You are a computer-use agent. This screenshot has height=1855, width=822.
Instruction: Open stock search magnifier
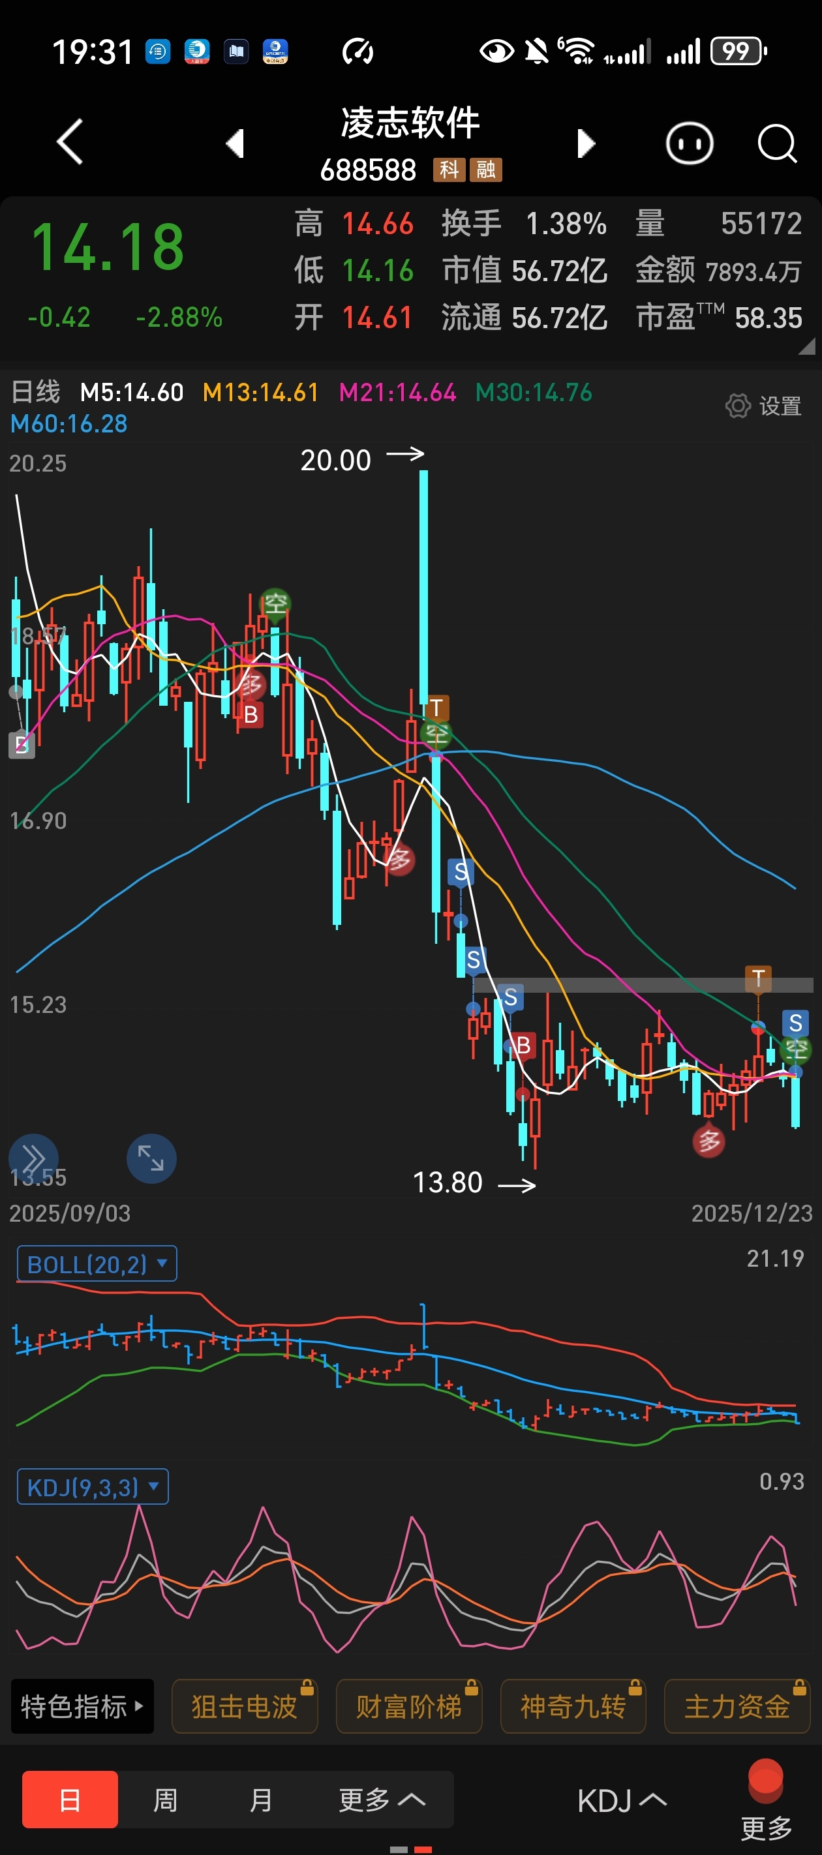(x=778, y=143)
